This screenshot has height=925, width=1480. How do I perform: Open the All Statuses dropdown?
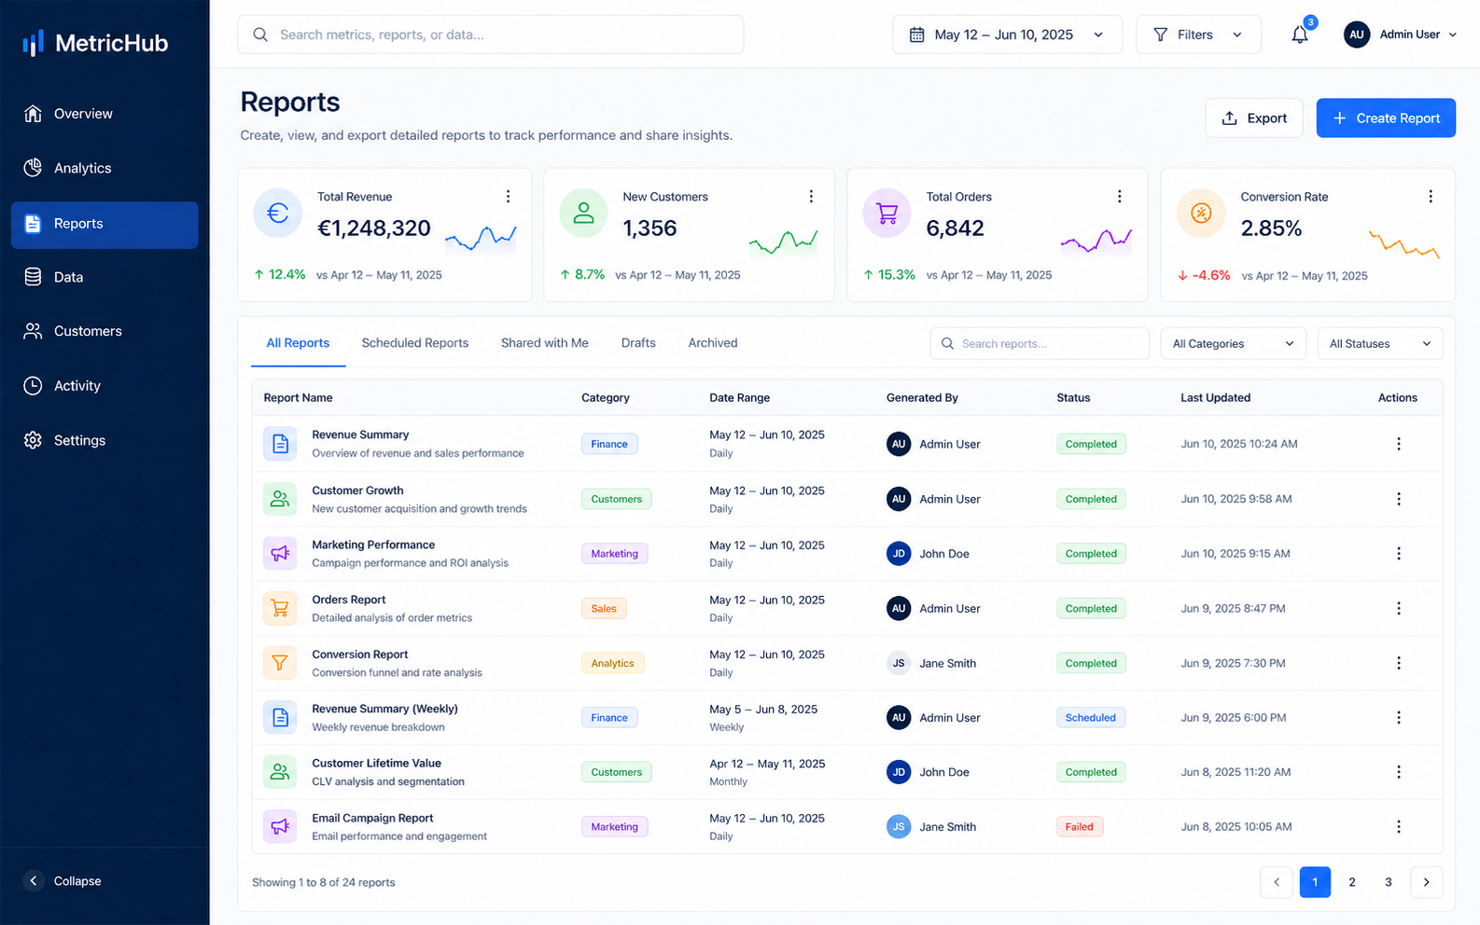point(1380,344)
